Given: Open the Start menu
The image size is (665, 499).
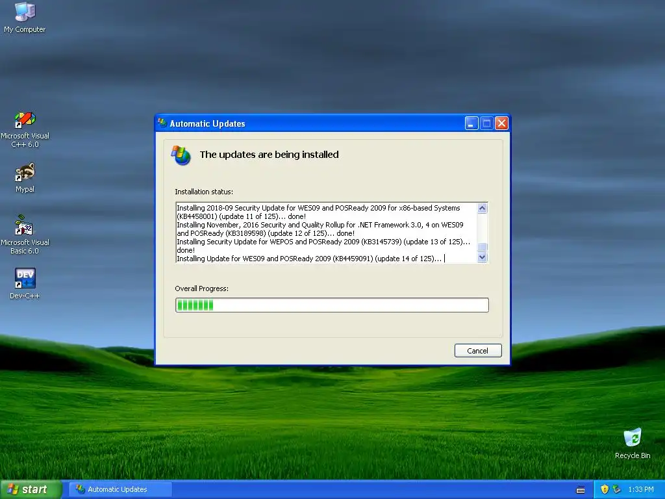Looking at the screenshot, I should (x=31, y=489).
